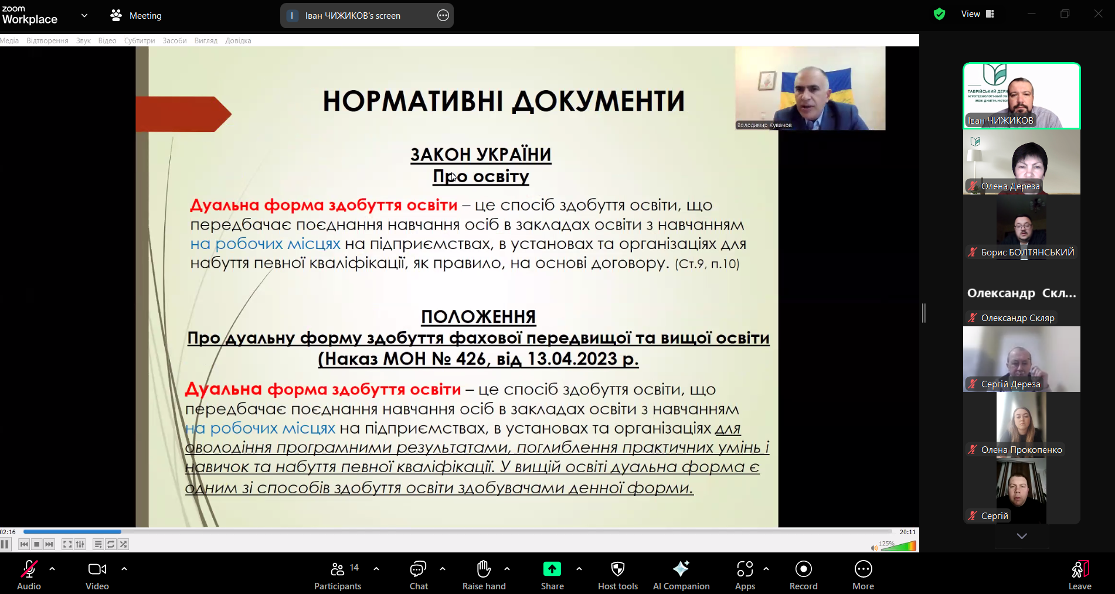Seek along the VLC playback progress bar
This screenshot has width=1115, height=594.
click(x=458, y=532)
